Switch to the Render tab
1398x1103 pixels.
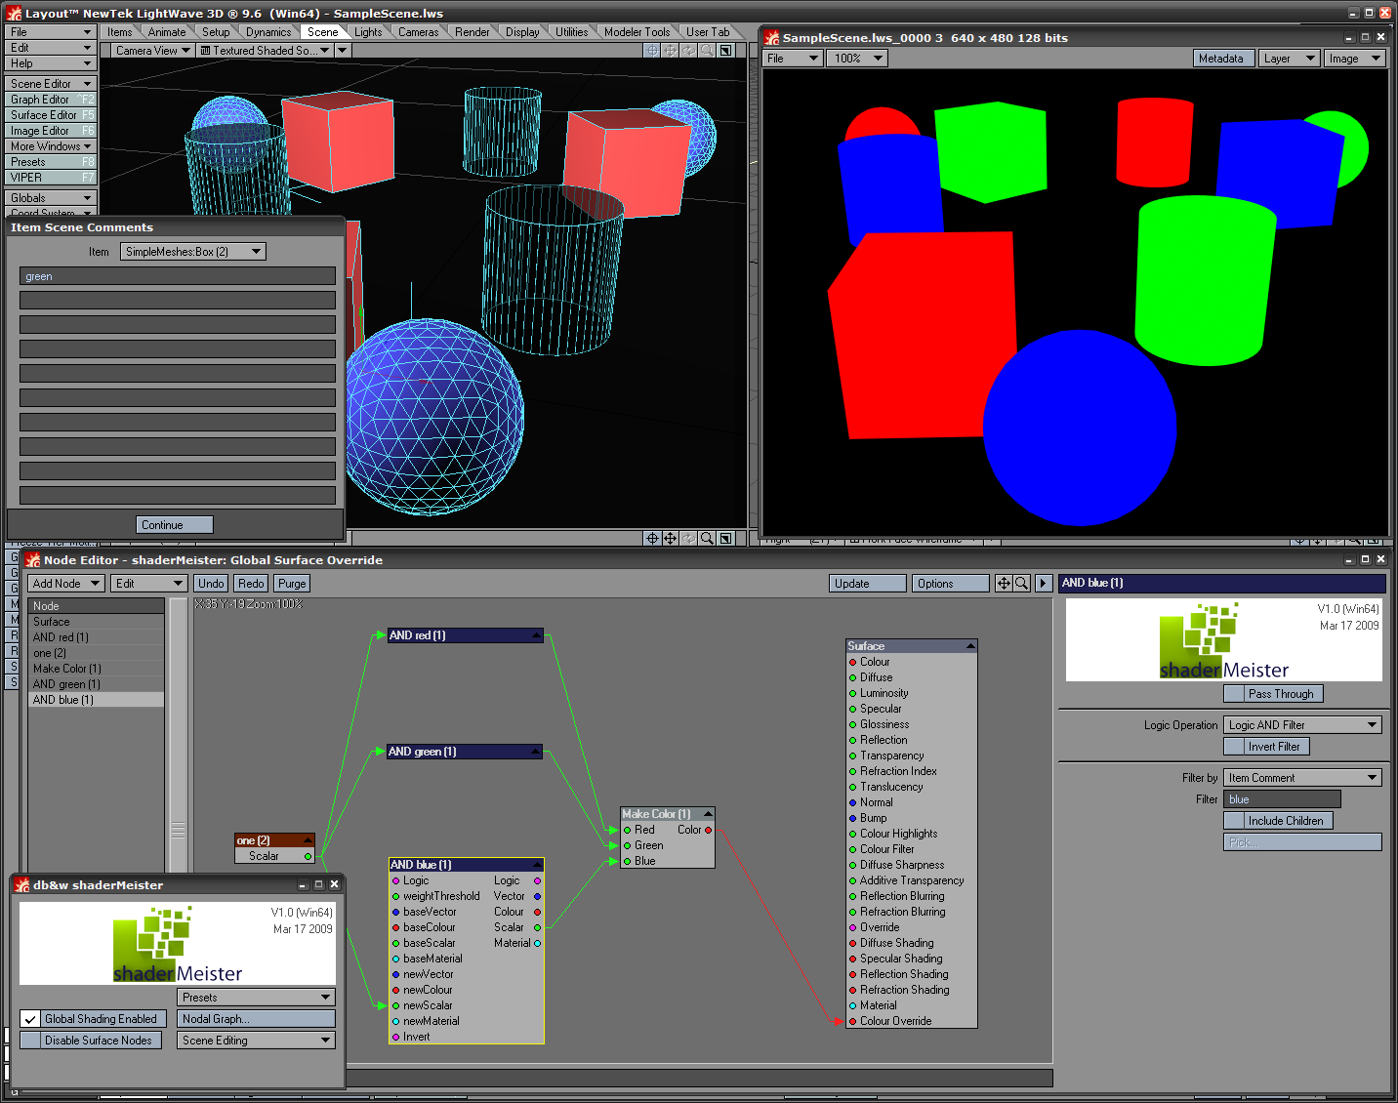click(472, 32)
